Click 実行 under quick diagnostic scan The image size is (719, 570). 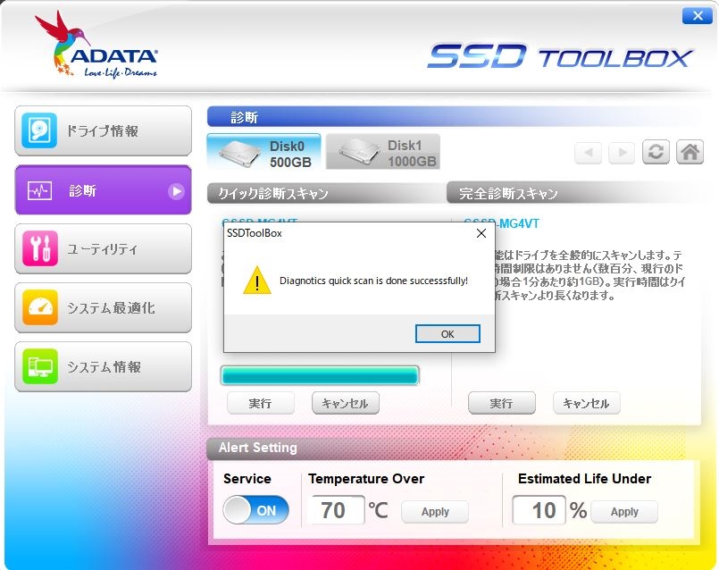[x=261, y=403]
